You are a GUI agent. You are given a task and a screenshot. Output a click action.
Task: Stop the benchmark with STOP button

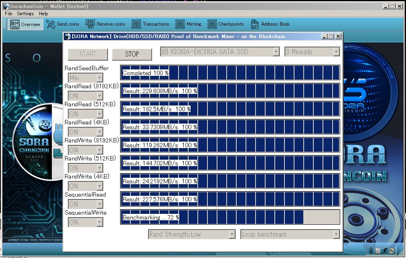(x=132, y=54)
